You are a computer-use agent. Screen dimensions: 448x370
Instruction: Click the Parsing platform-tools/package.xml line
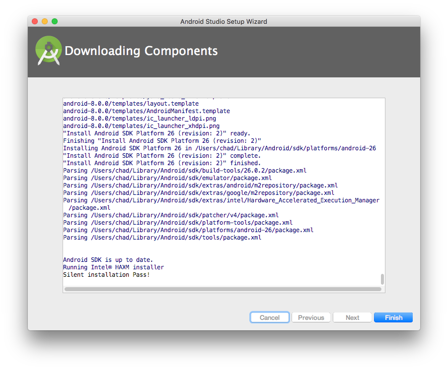178,223
